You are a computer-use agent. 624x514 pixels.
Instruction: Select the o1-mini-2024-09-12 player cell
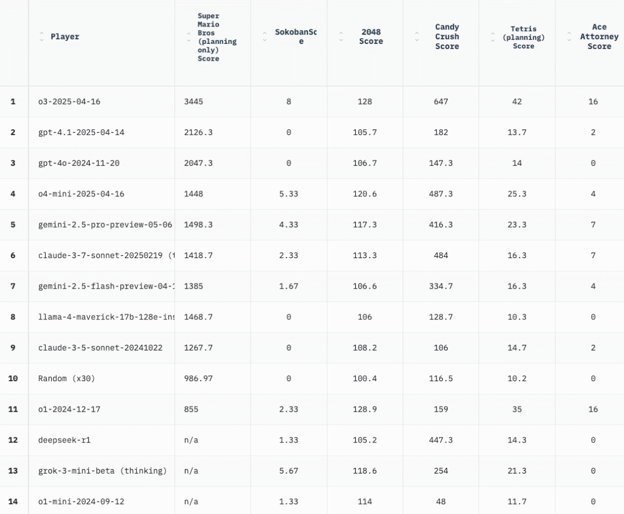[x=102, y=501]
